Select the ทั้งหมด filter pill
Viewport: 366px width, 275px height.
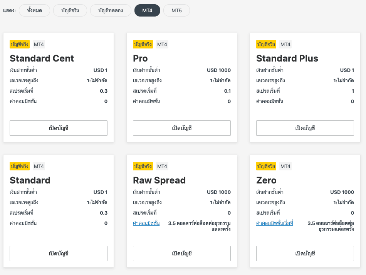34,10
